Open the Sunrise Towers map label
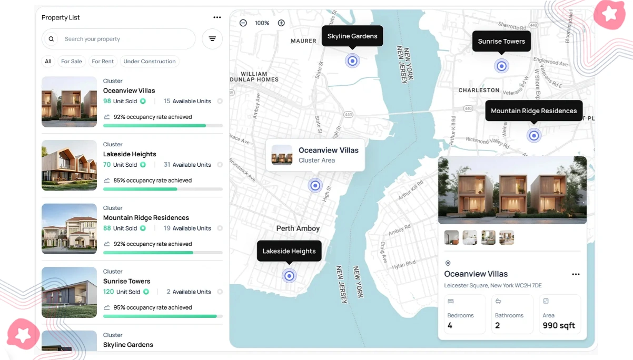 tap(501, 41)
